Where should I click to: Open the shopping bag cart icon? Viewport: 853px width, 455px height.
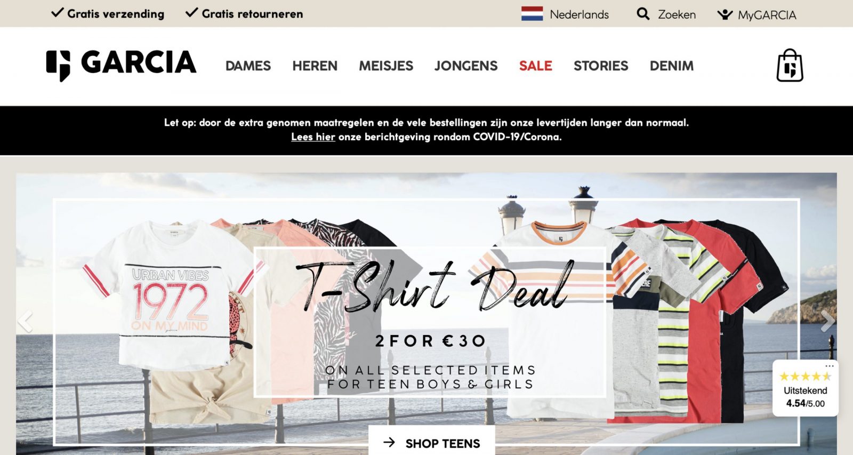(x=790, y=66)
